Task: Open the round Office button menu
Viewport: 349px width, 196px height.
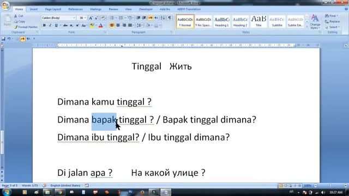Action: tap(6, 6)
